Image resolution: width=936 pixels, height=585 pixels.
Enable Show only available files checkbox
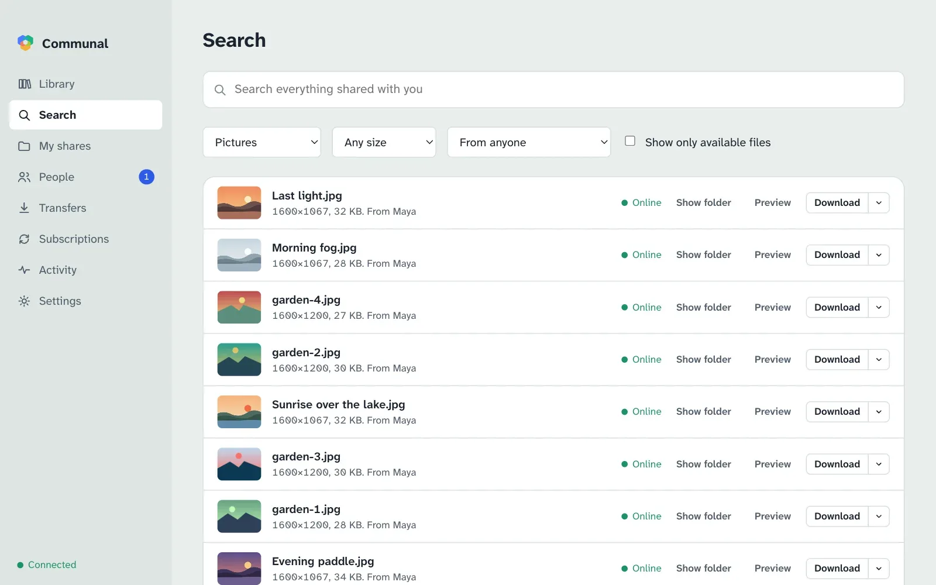630,141
